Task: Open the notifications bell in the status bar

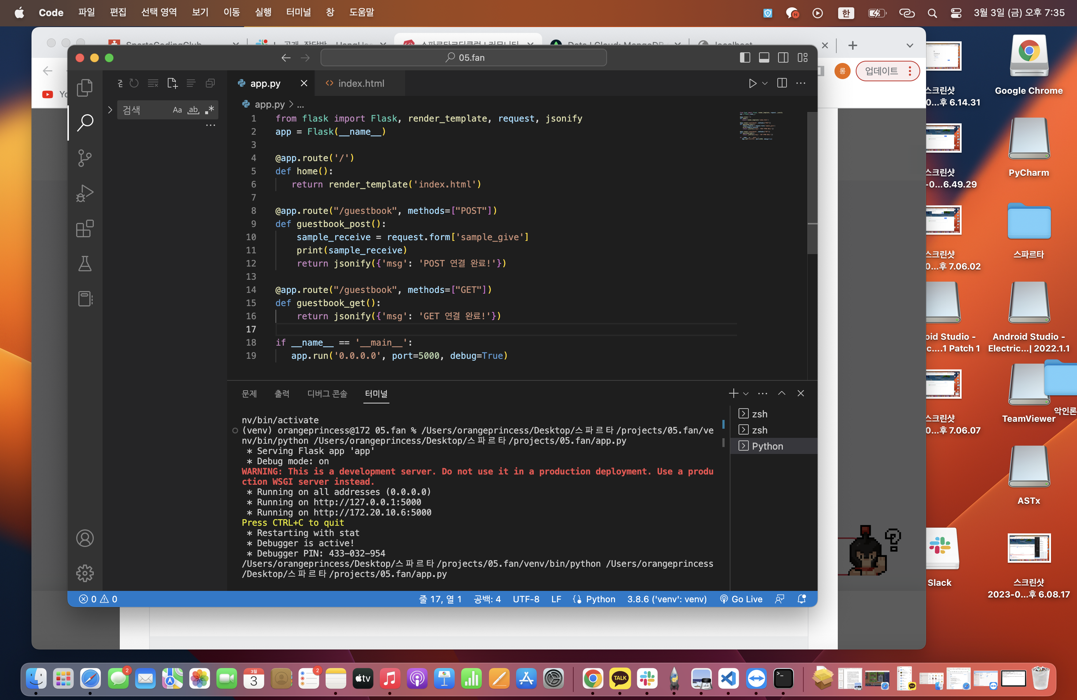Action: (x=802, y=599)
